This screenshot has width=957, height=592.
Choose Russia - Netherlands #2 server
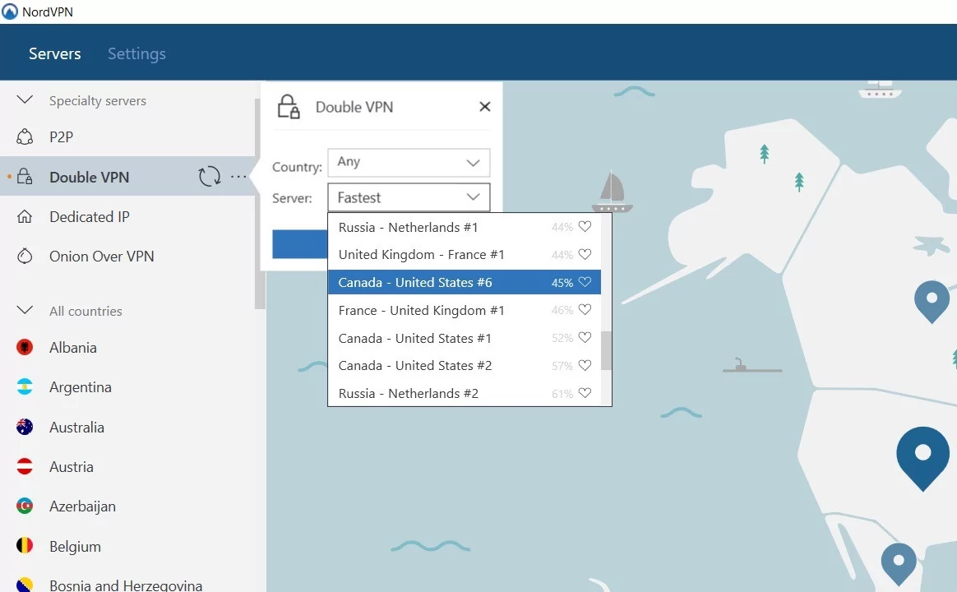coord(464,393)
